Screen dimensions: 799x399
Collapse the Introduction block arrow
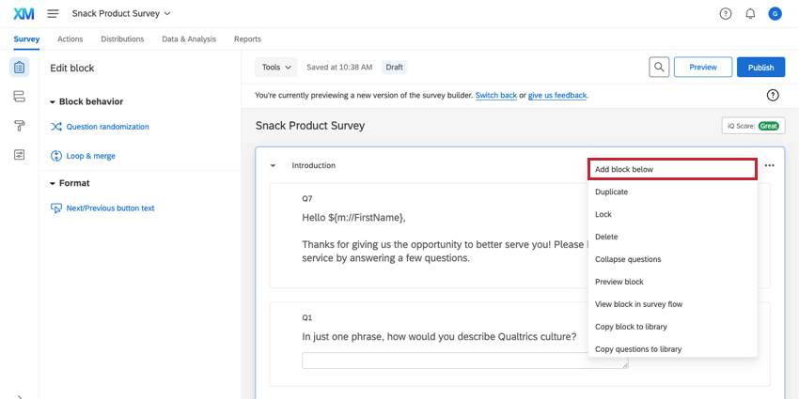[273, 166]
